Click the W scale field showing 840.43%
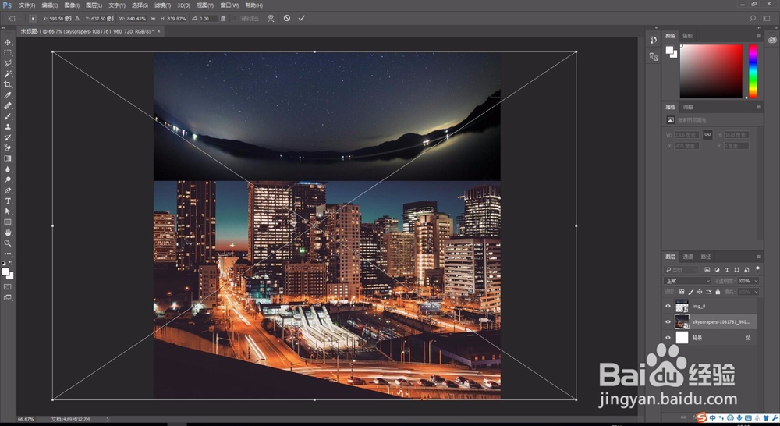 click(x=136, y=19)
